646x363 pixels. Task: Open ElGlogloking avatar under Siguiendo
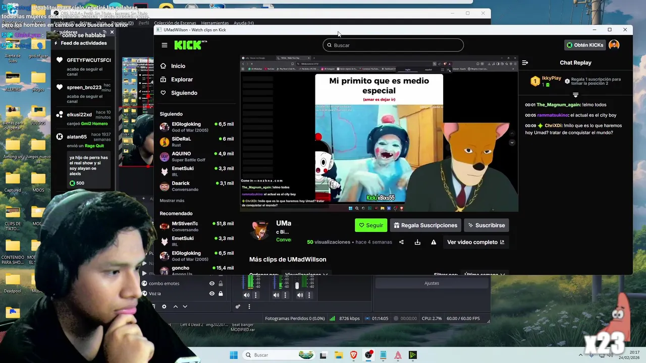pos(165,127)
